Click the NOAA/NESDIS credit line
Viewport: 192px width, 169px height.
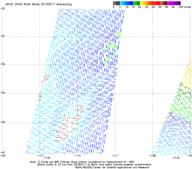112,167
